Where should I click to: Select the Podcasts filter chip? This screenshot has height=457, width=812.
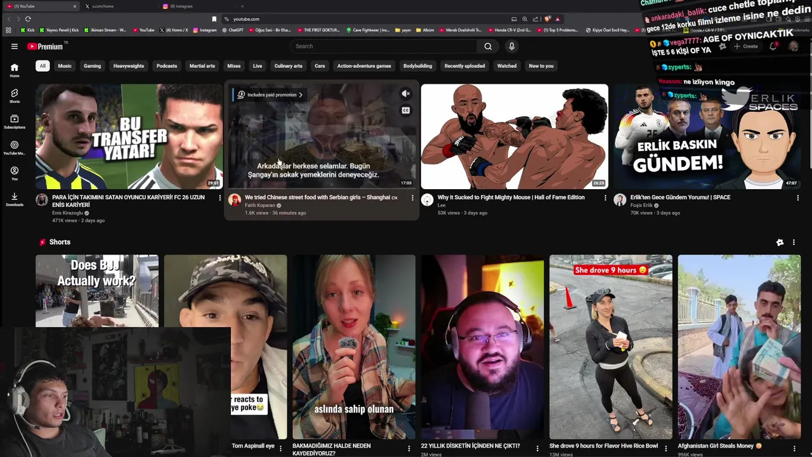(167, 66)
